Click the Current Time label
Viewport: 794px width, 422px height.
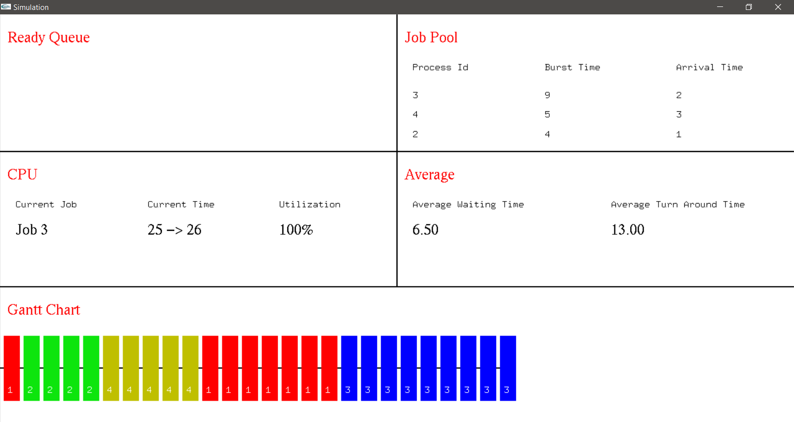(181, 205)
